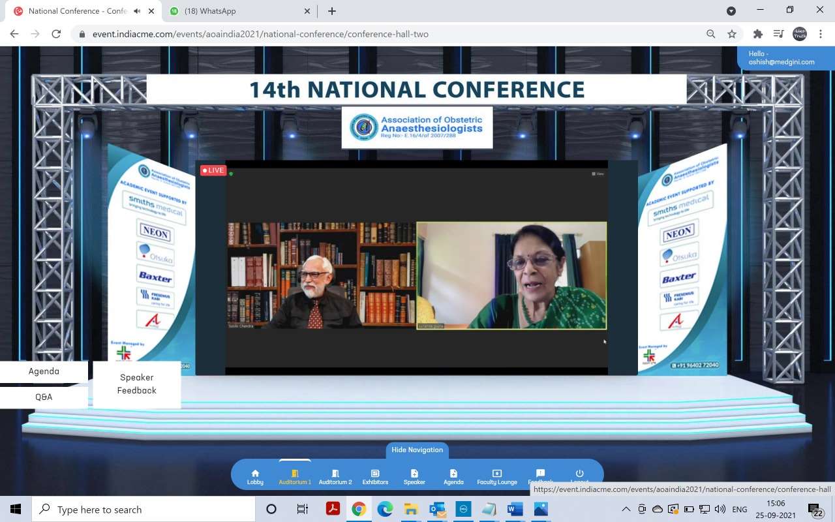Open Chrome three-dot menu
The image size is (835, 522).
tap(821, 34)
